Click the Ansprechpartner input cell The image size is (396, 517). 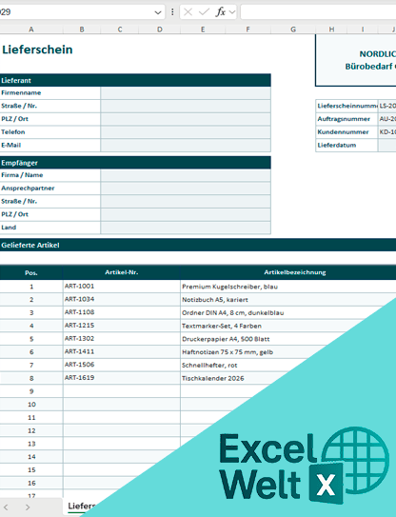click(186, 189)
